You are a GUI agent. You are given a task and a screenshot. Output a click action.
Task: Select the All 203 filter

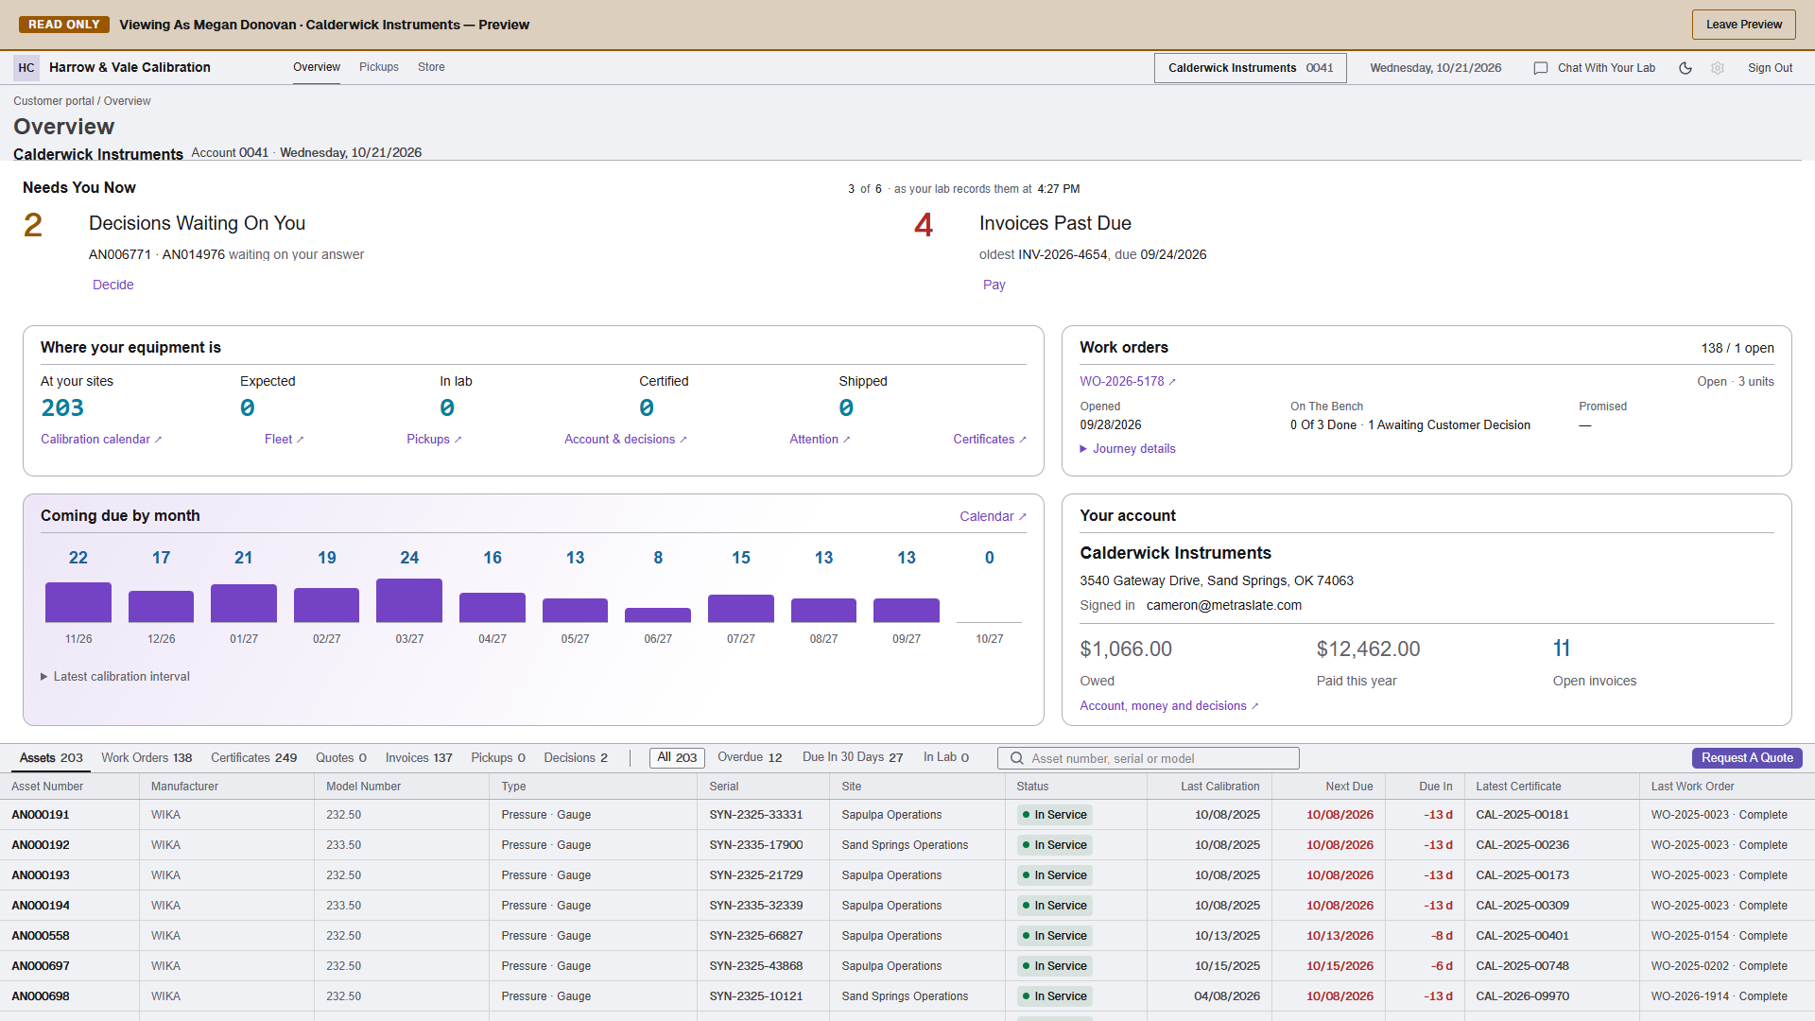[x=677, y=757]
